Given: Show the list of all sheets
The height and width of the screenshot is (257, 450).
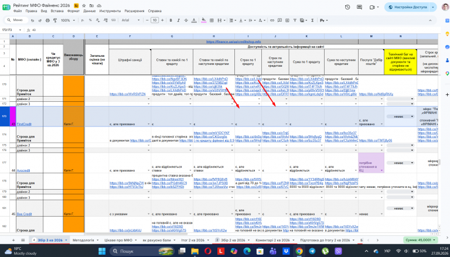Looking at the screenshot, I should tap(23, 240).
